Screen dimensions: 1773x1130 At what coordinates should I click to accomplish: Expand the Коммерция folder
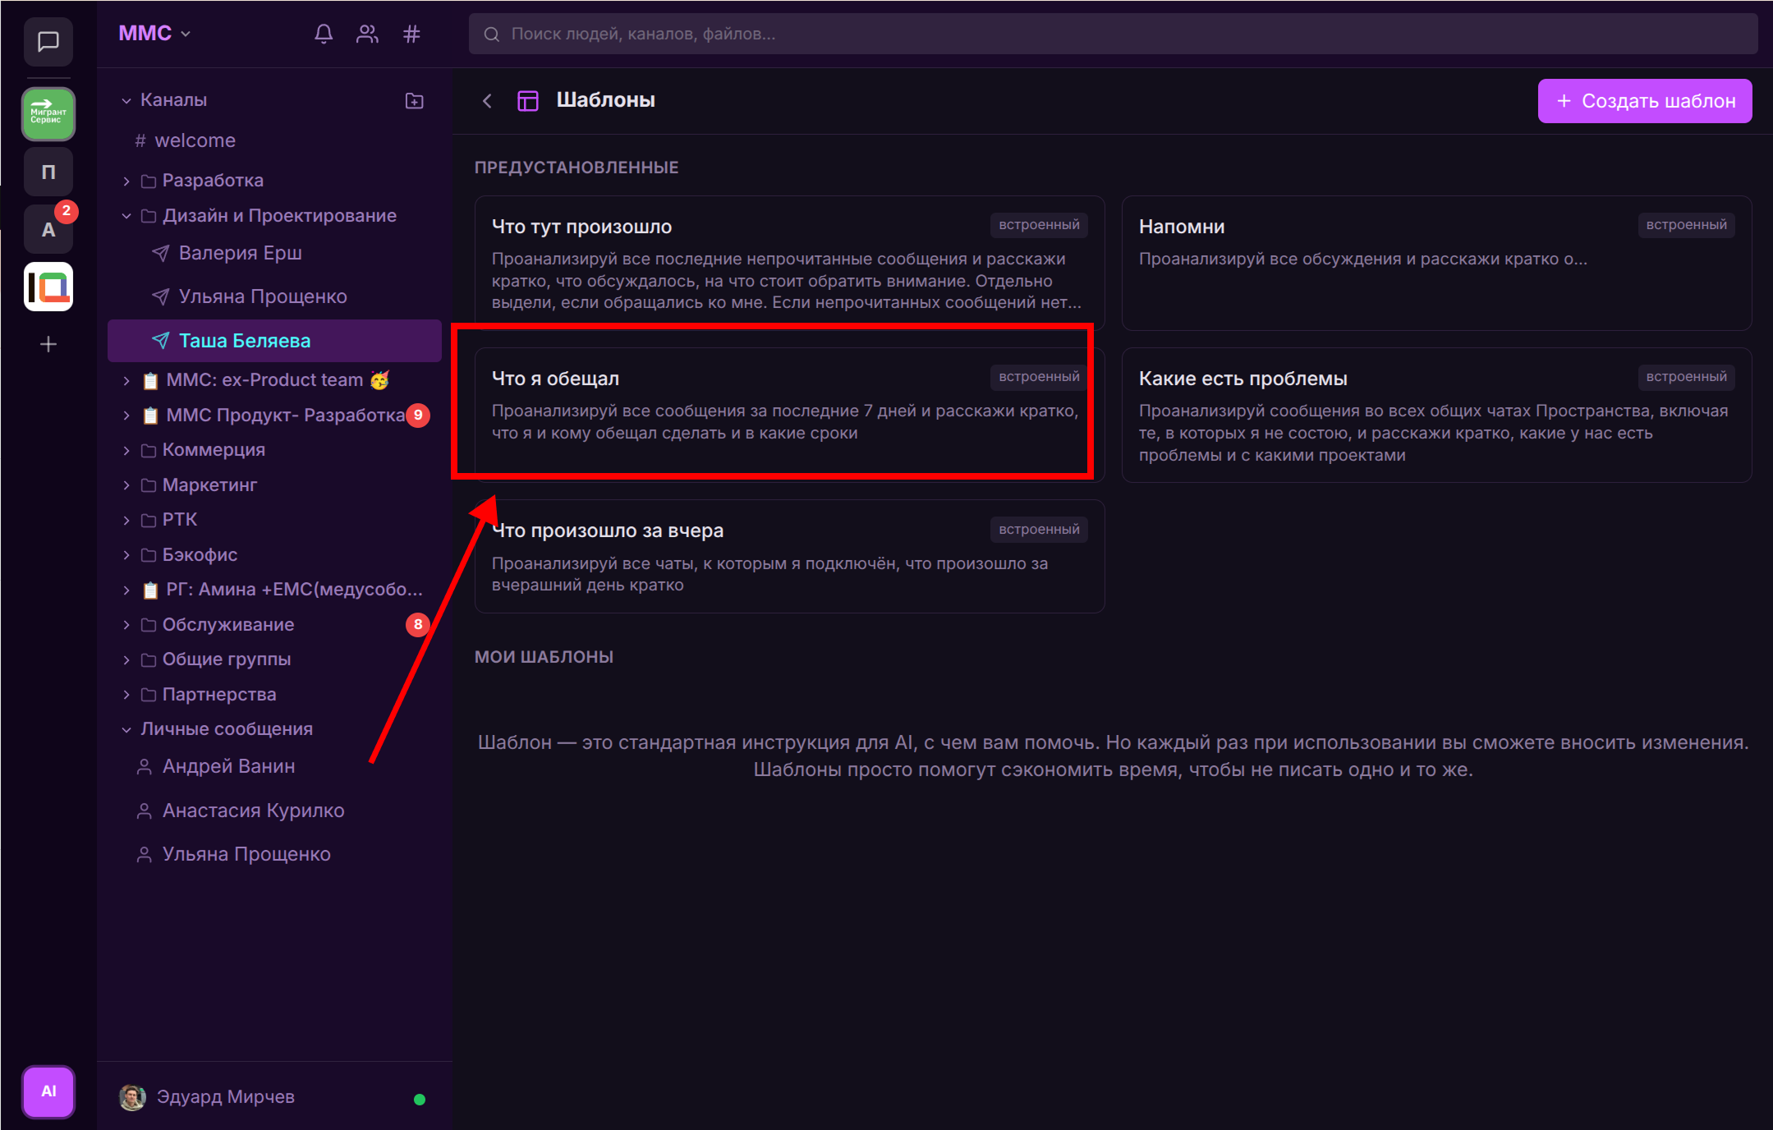(126, 450)
